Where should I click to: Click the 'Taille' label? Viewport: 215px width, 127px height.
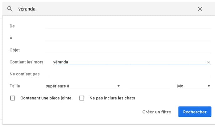(15, 86)
